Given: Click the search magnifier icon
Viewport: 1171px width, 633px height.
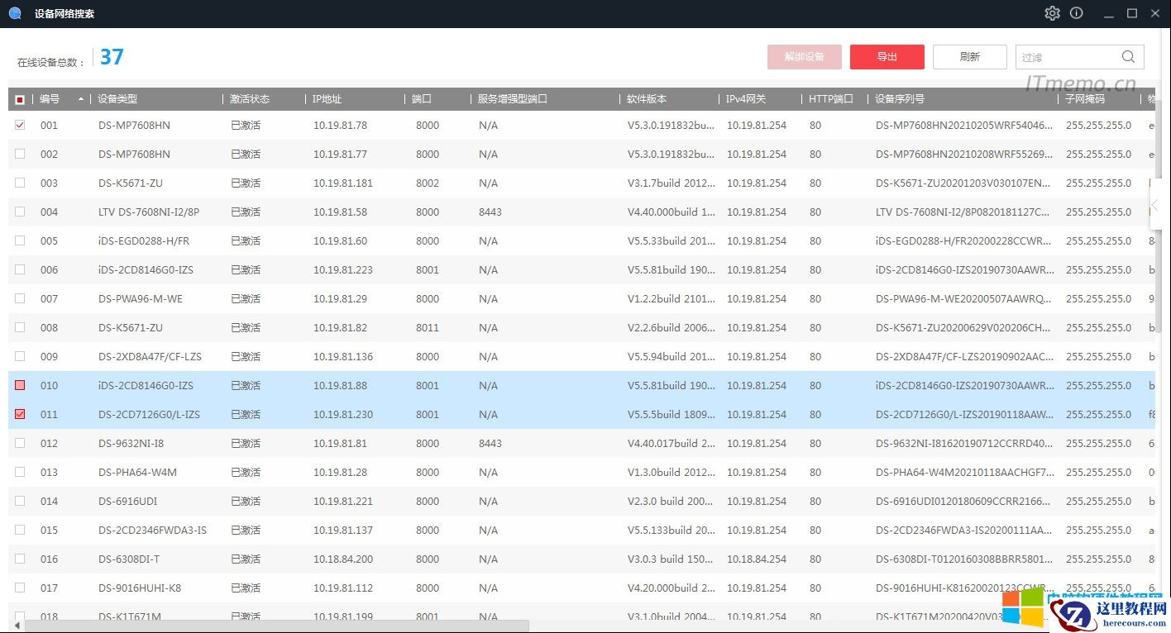Looking at the screenshot, I should pos(1128,57).
